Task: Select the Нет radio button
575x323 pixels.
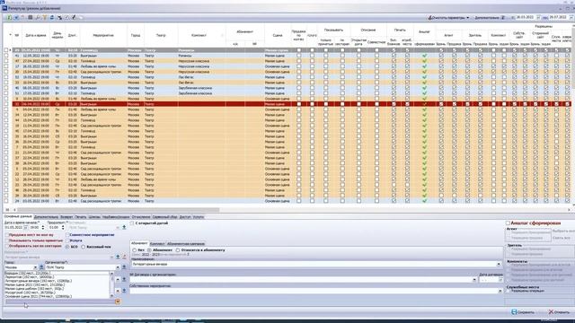Action: pos(134,250)
